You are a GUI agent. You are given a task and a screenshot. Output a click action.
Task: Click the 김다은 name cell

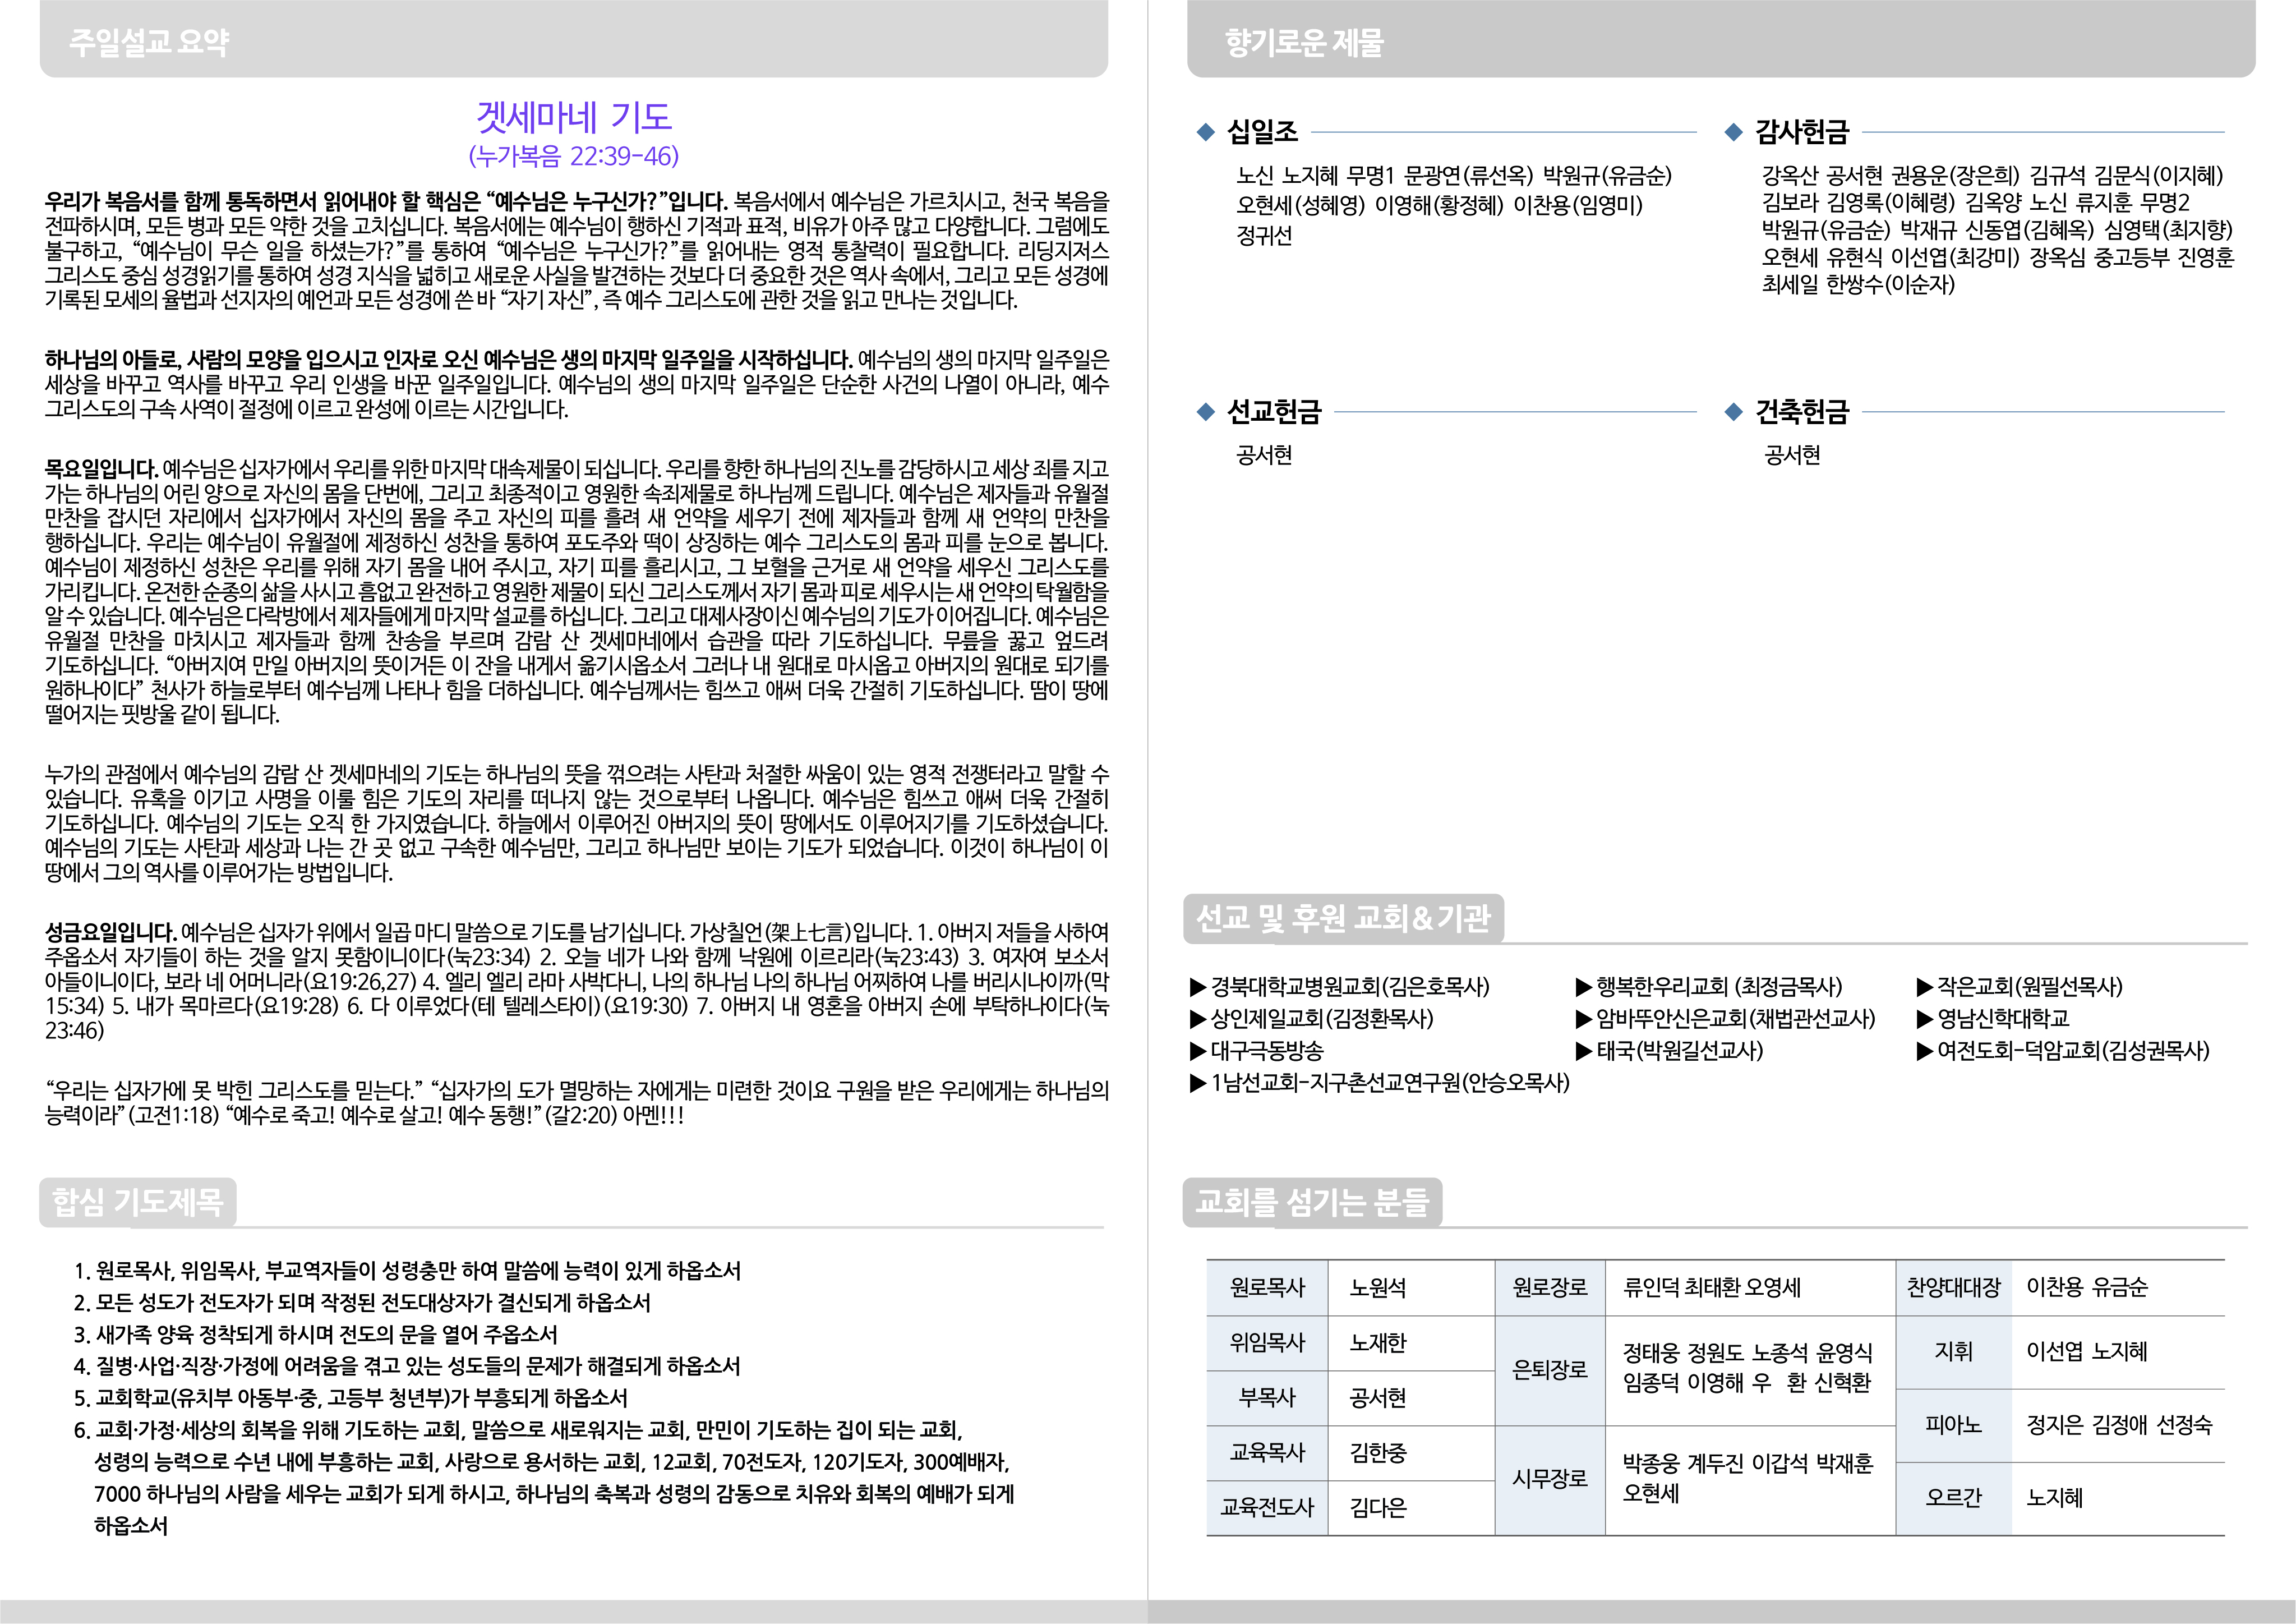(x=1411, y=1508)
